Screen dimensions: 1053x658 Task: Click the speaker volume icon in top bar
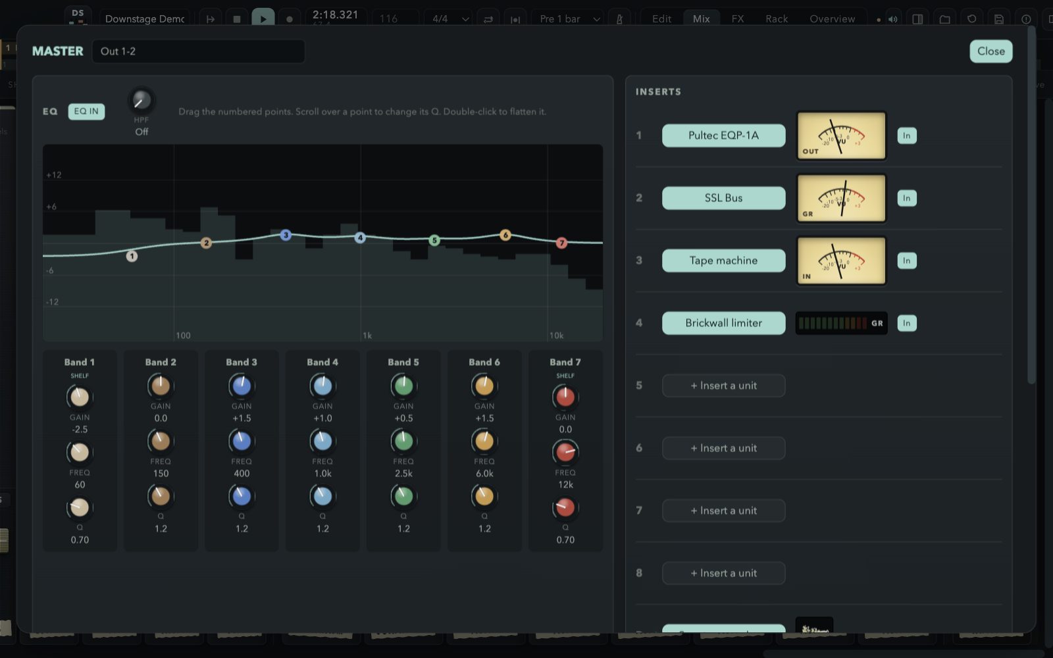coord(892,19)
